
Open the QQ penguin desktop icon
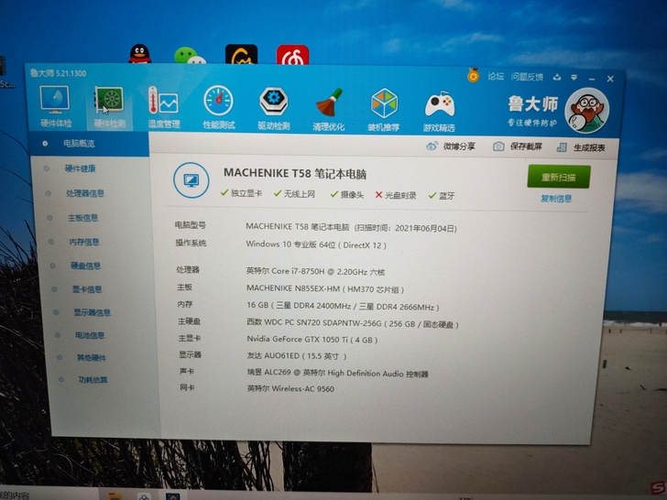(x=139, y=55)
